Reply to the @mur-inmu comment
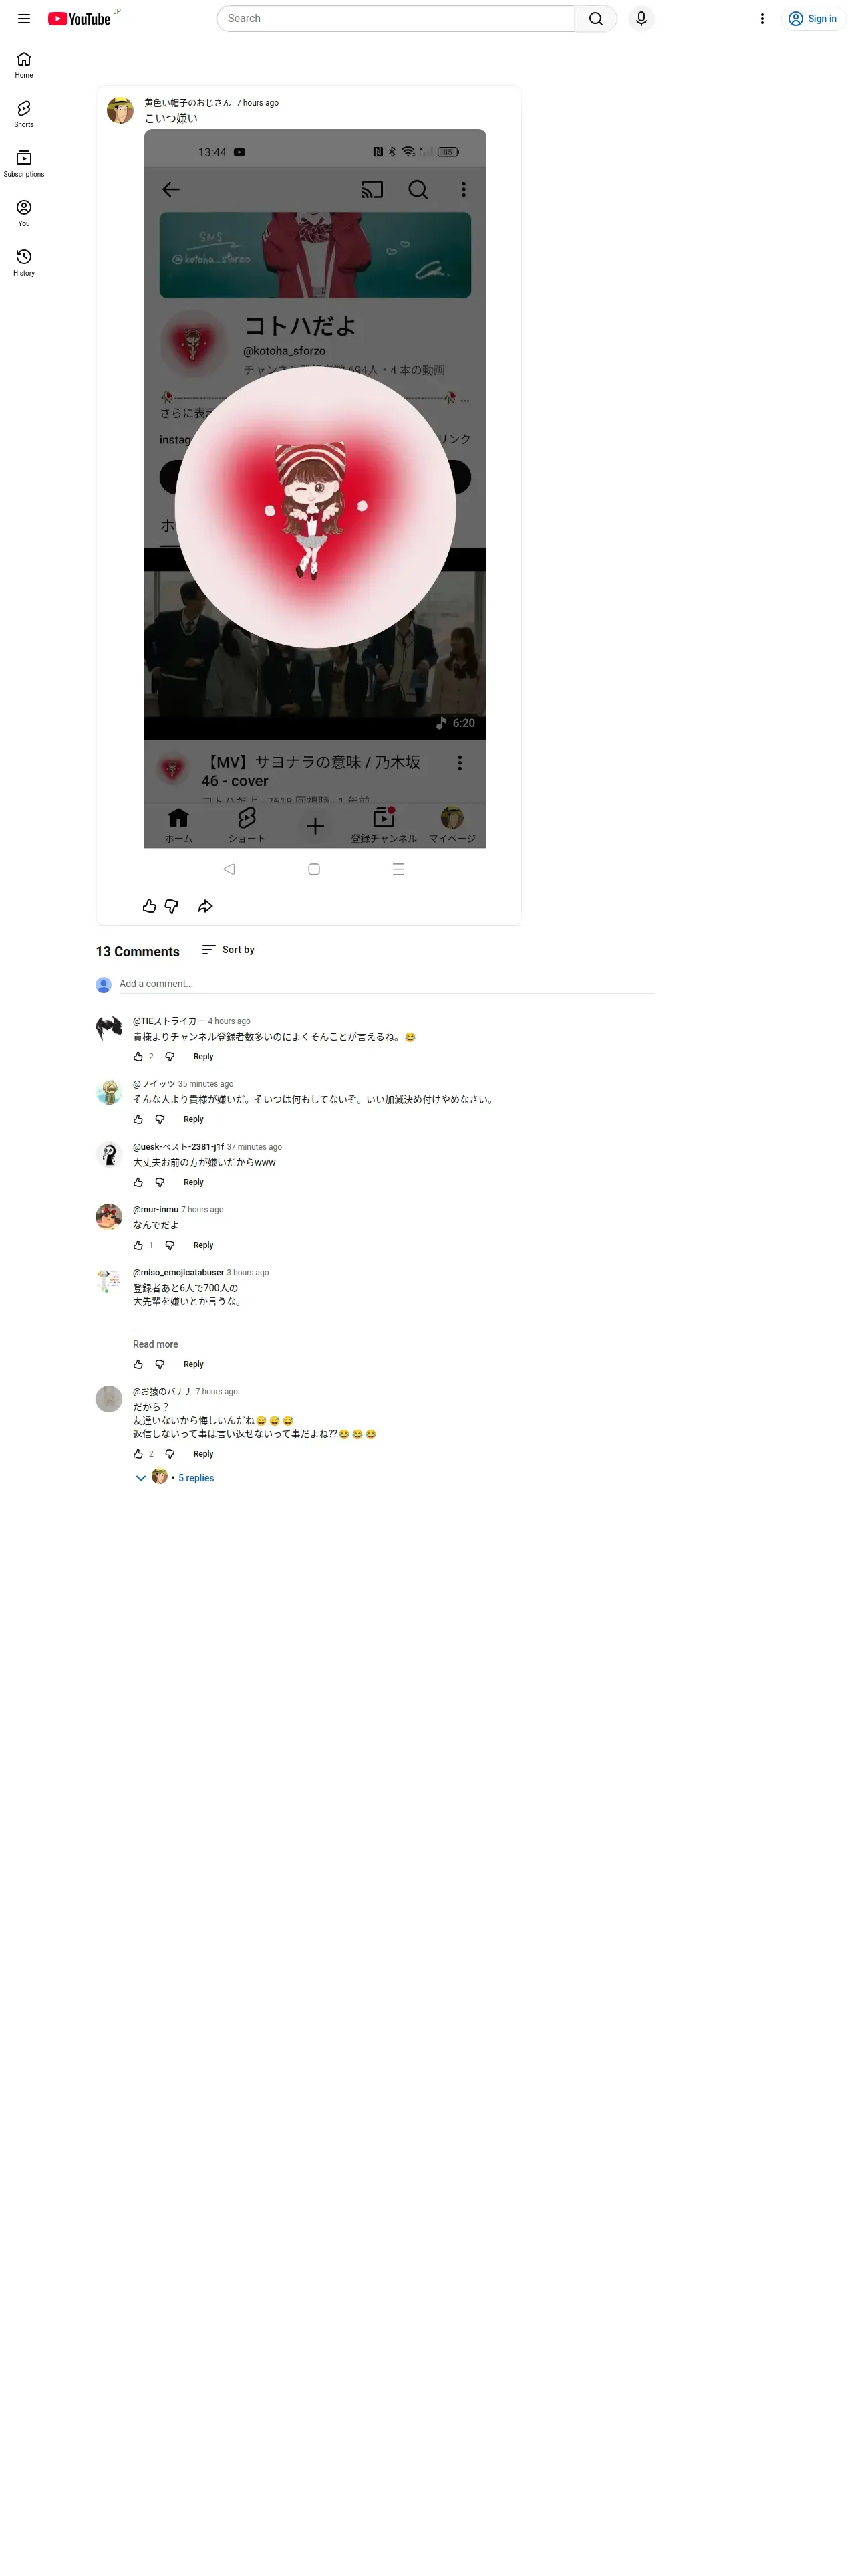 pyautogui.click(x=202, y=1246)
